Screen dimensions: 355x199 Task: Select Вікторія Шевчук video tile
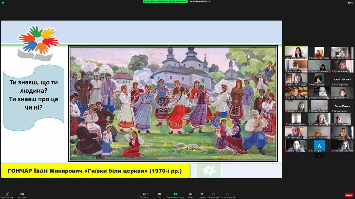(x=296, y=133)
